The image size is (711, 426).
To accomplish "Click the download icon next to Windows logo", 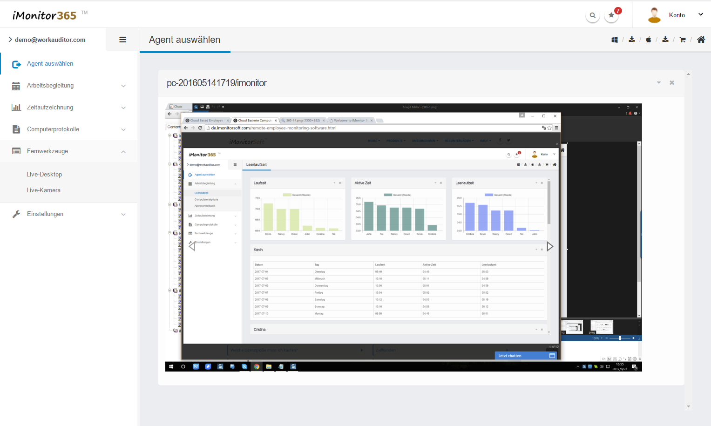I will tap(632, 40).
